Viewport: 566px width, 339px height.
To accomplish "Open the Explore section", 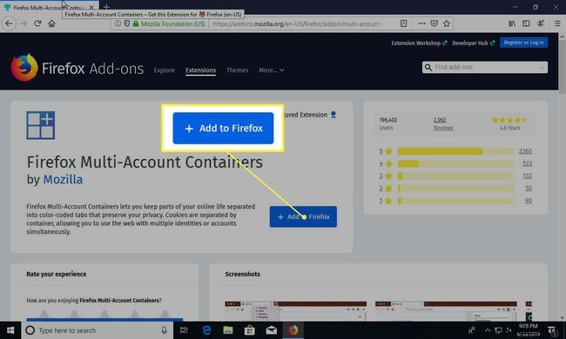I will click(165, 70).
